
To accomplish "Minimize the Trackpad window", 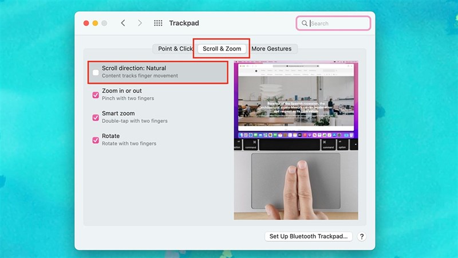I will point(95,23).
